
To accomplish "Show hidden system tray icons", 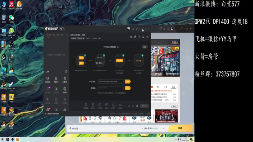I will pyautogui.click(x=176, y=139).
